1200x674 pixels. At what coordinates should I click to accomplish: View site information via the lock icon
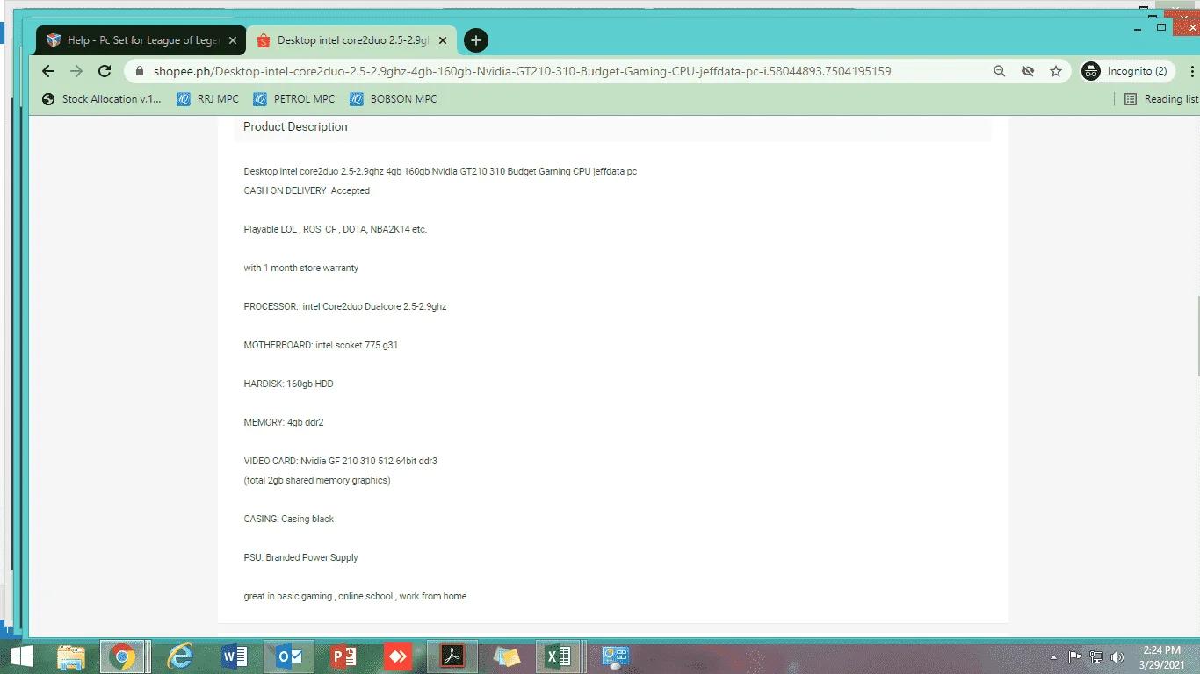pyautogui.click(x=138, y=71)
